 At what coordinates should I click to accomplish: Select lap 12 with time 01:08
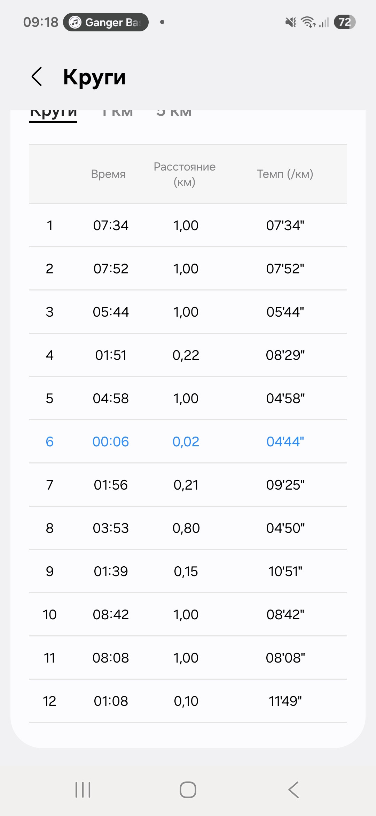(188, 701)
